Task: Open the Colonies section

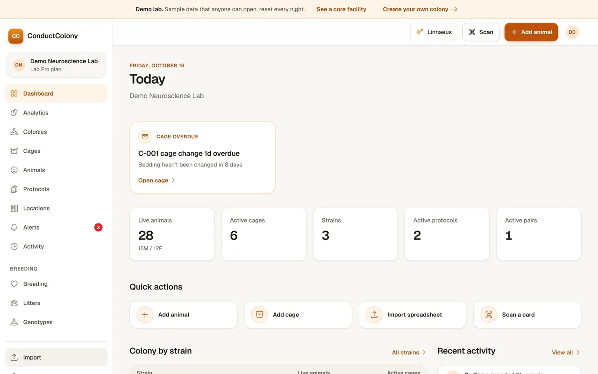Action: pos(56,132)
